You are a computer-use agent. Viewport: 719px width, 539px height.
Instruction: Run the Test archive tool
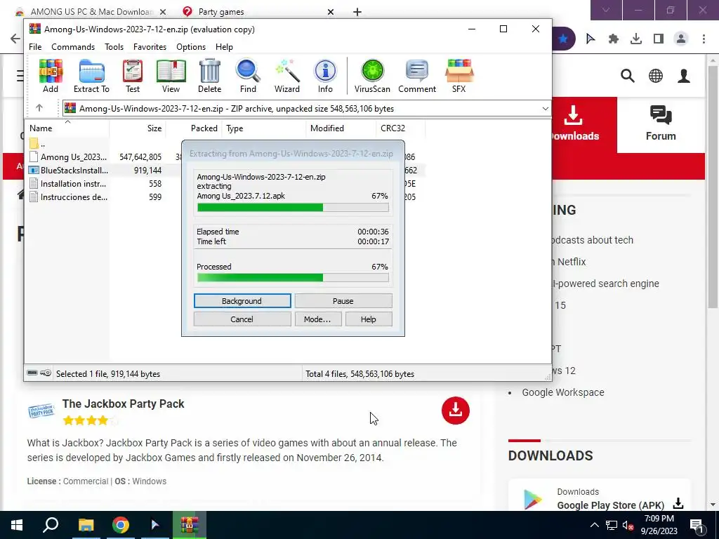(x=133, y=76)
